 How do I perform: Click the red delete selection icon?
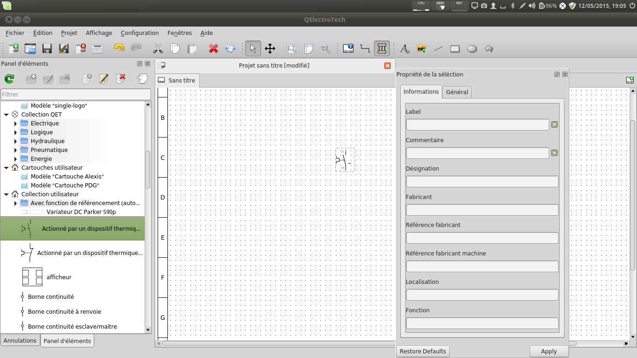pos(214,48)
